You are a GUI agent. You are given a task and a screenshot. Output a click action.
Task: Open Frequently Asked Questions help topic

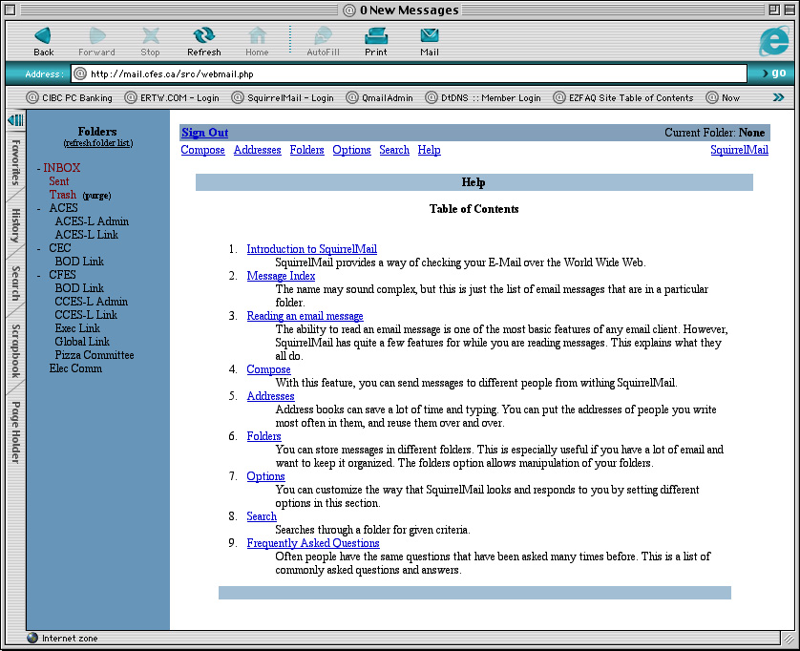tap(312, 543)
